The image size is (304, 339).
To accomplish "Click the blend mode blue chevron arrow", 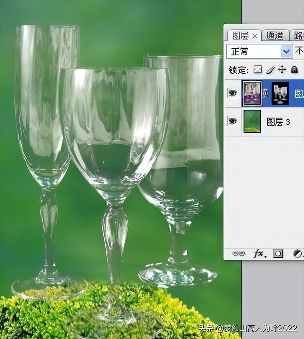I will pos(286,52).
